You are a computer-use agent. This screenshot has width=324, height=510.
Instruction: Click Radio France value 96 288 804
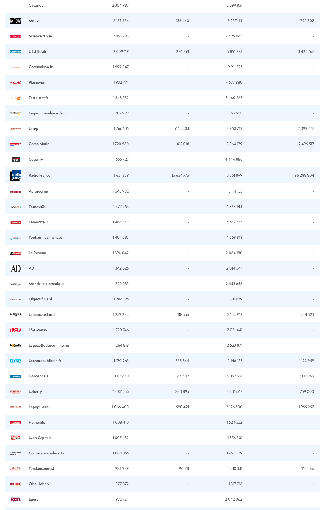(304, 175)
